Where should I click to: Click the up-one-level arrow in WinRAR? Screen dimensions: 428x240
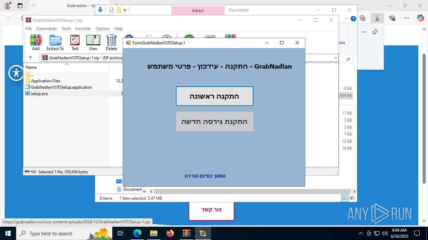(x=30, y=58)
